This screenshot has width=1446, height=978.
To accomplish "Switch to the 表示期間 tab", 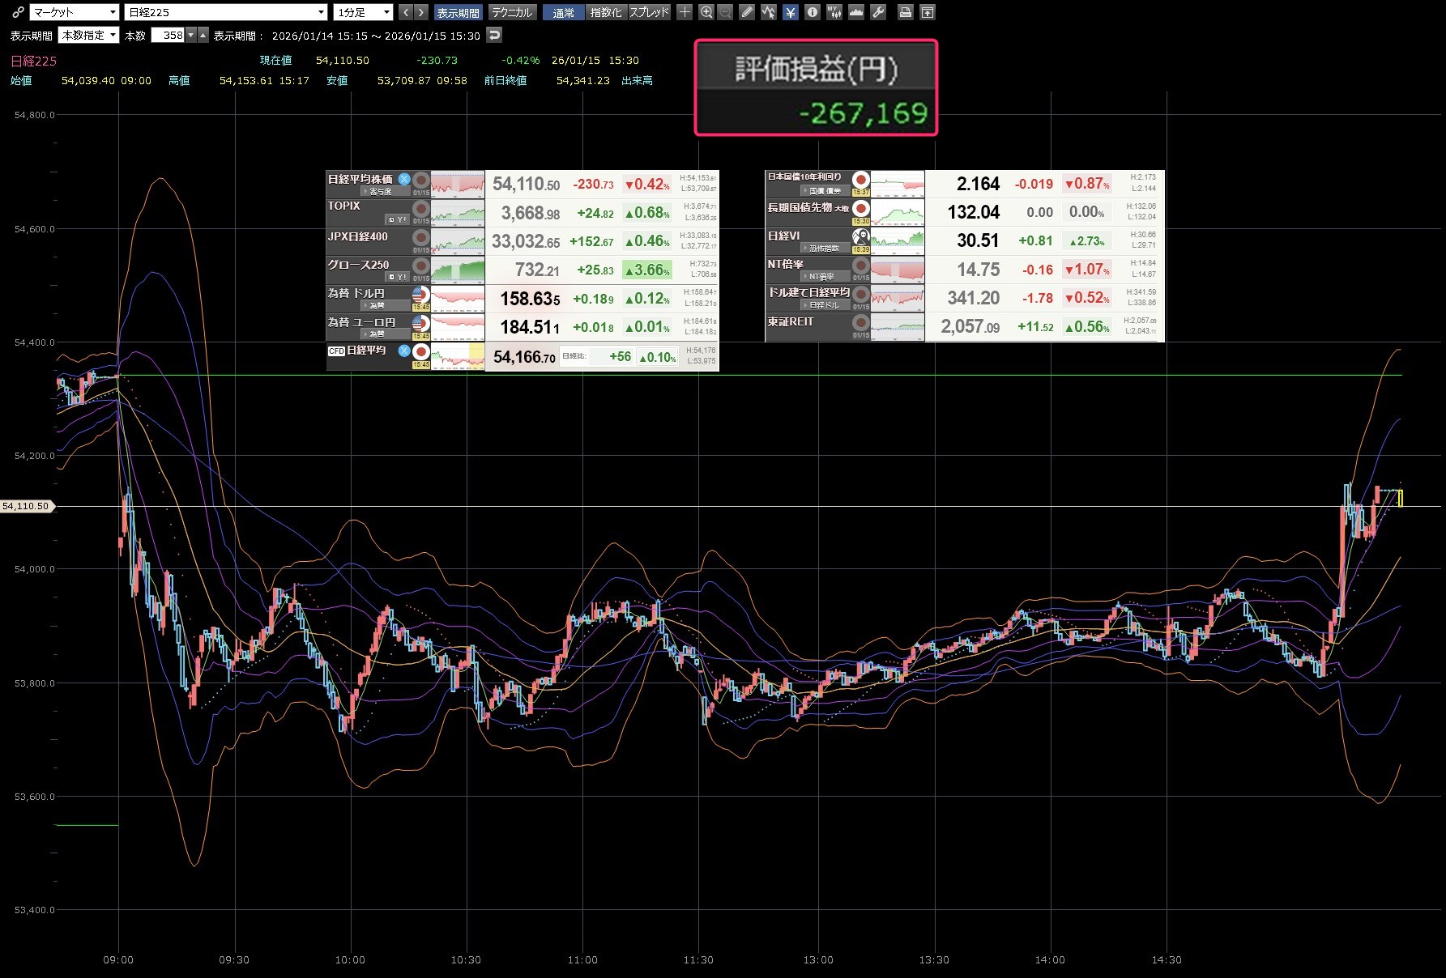I will [x=458, y=12].
